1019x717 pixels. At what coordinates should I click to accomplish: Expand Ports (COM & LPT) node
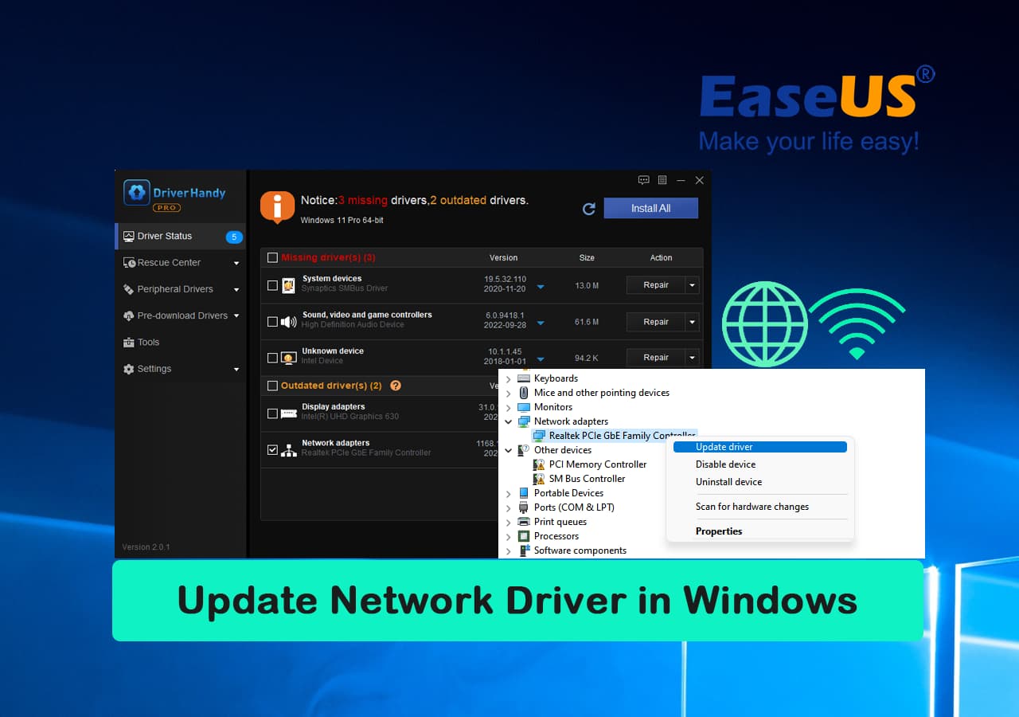click(509, 508)
